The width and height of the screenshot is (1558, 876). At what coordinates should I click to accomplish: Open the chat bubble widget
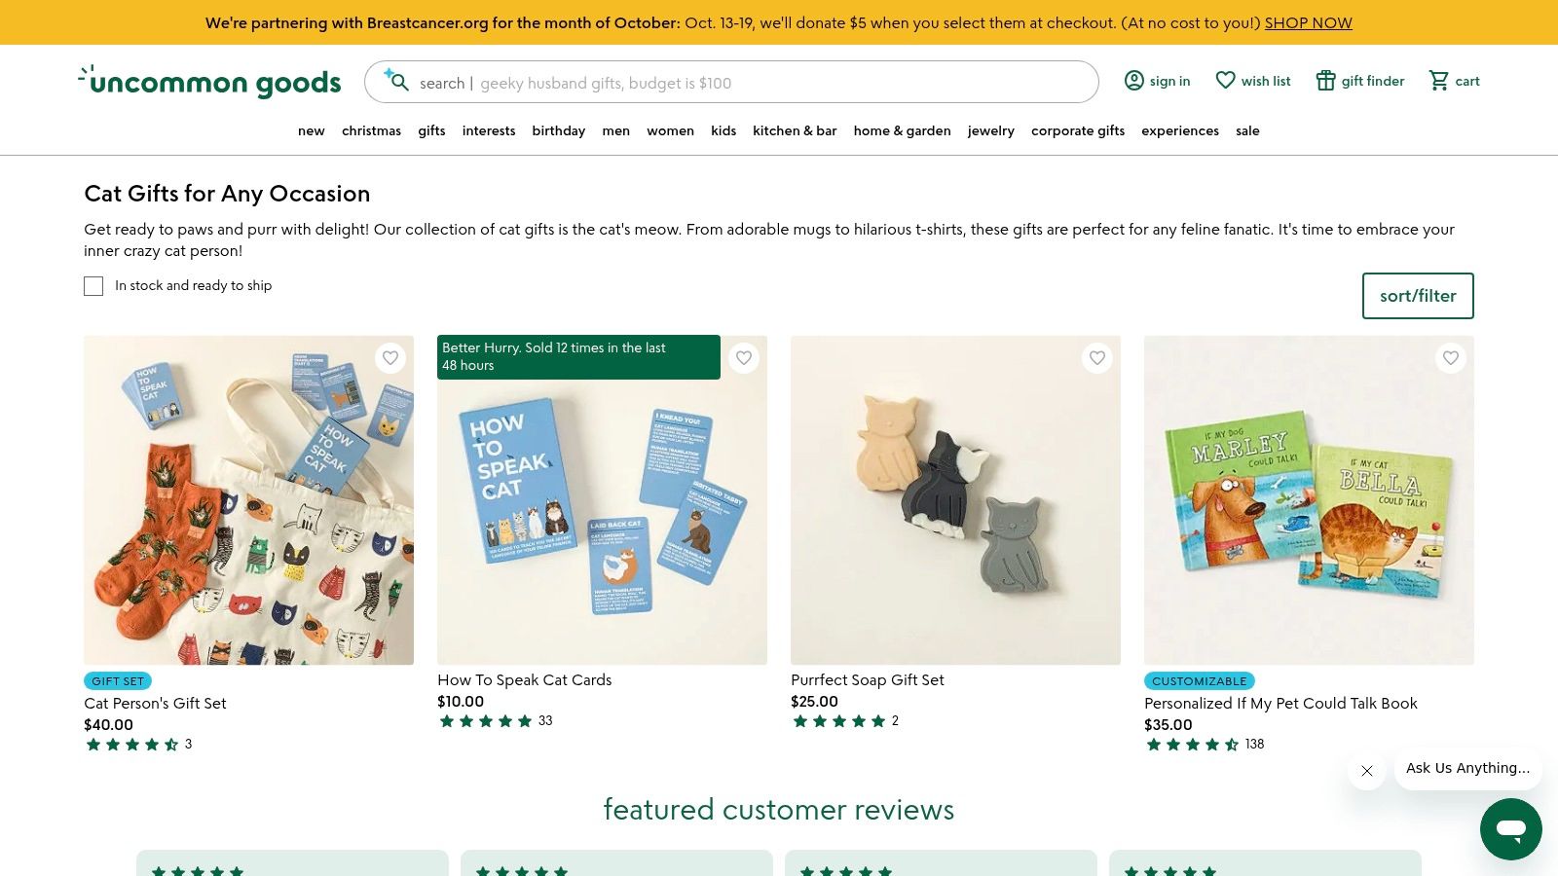coord(1510,829)
